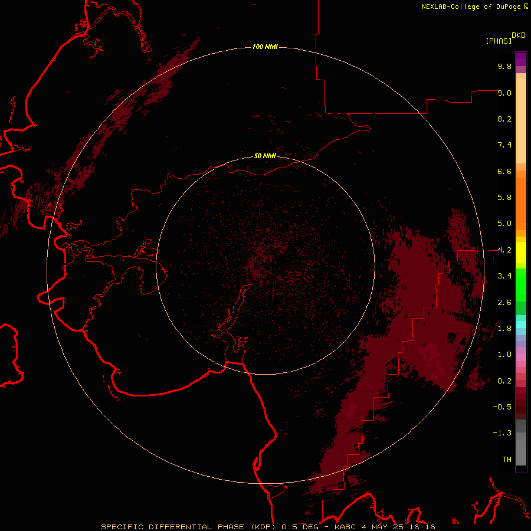This screenshot has width=531, height=531.
Task: Click the yellow band of the color bar
Action: click(x=521, y=253)
